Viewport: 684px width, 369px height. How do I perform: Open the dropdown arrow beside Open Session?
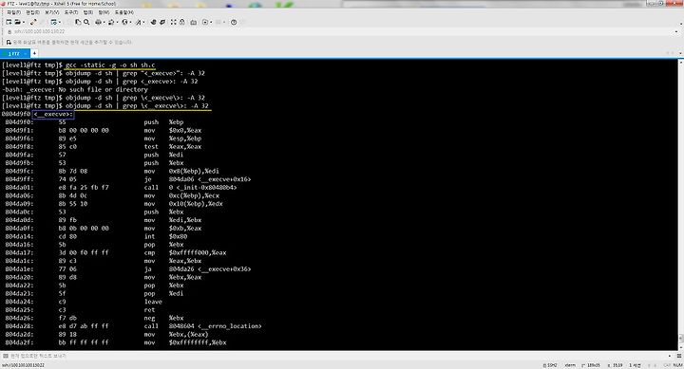click(x=24, y=22)
